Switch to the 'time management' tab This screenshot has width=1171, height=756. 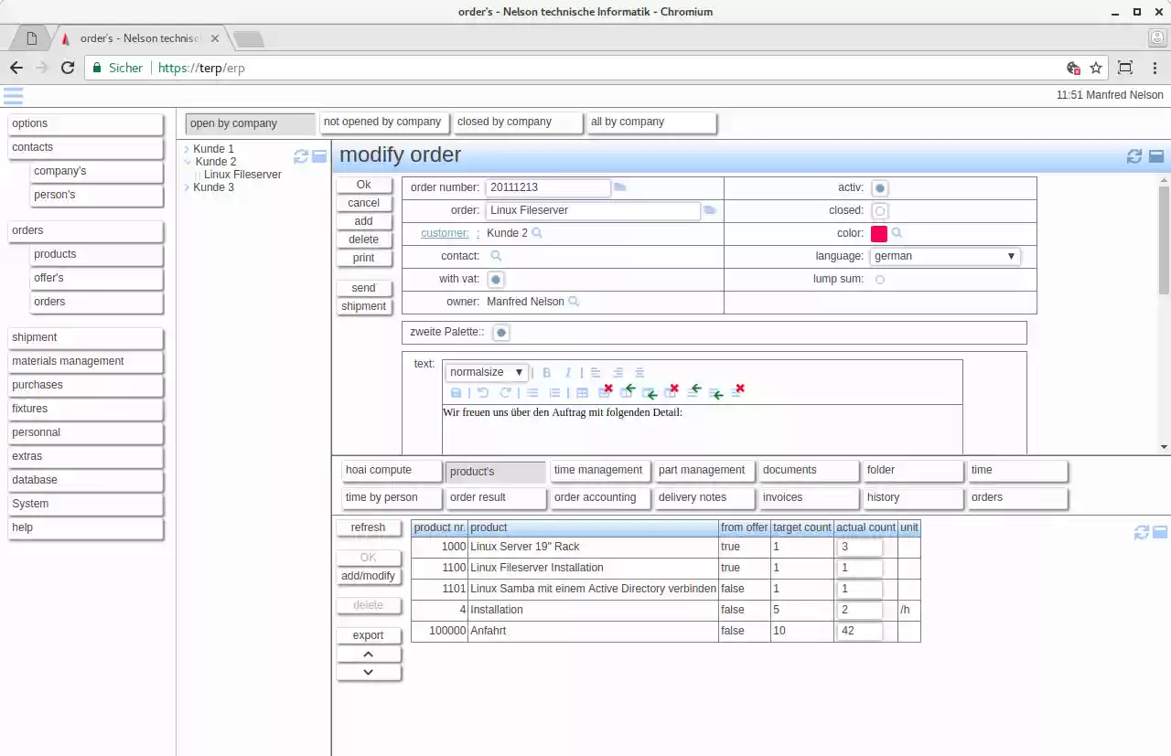599,470
